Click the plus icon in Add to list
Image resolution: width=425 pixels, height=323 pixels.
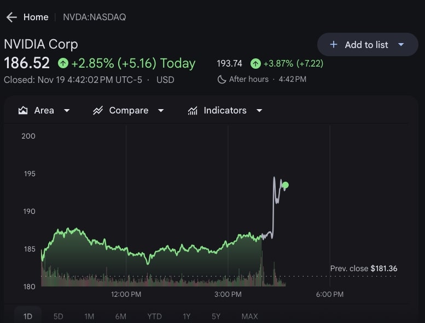[334, 45]
